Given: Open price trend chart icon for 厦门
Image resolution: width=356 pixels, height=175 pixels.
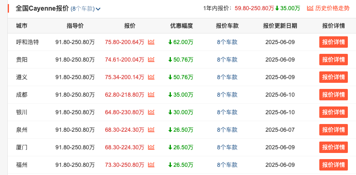Looking at the screenshot, I should 151,147.
